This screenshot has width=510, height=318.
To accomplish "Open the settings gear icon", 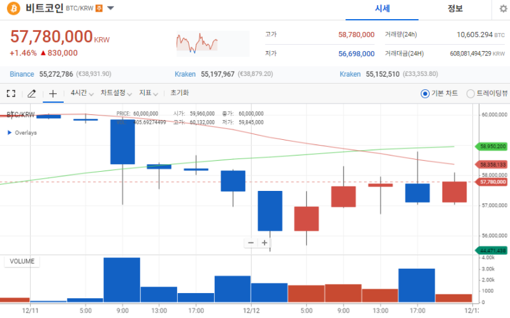I will (x=504, y=9).
